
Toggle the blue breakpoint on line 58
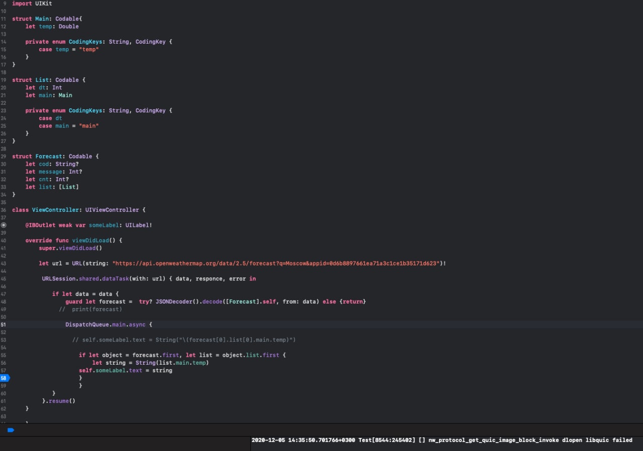(x=5, y=378)
